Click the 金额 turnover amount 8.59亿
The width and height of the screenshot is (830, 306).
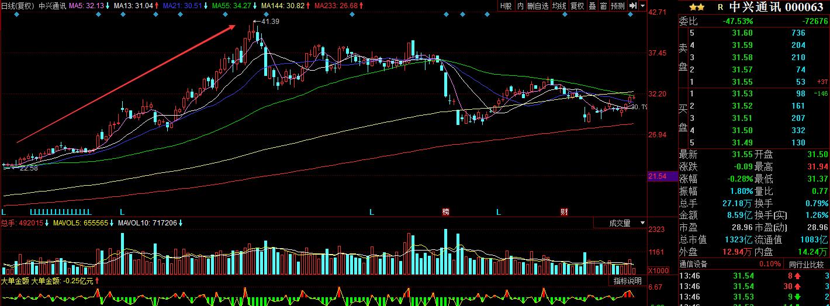point(739,215)
